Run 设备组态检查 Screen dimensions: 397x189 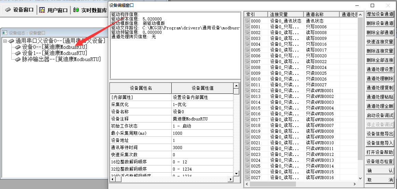point(380,161)
